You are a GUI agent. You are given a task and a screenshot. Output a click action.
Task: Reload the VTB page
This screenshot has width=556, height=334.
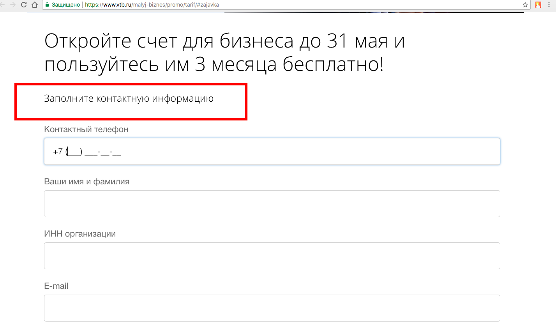[24, 5]
